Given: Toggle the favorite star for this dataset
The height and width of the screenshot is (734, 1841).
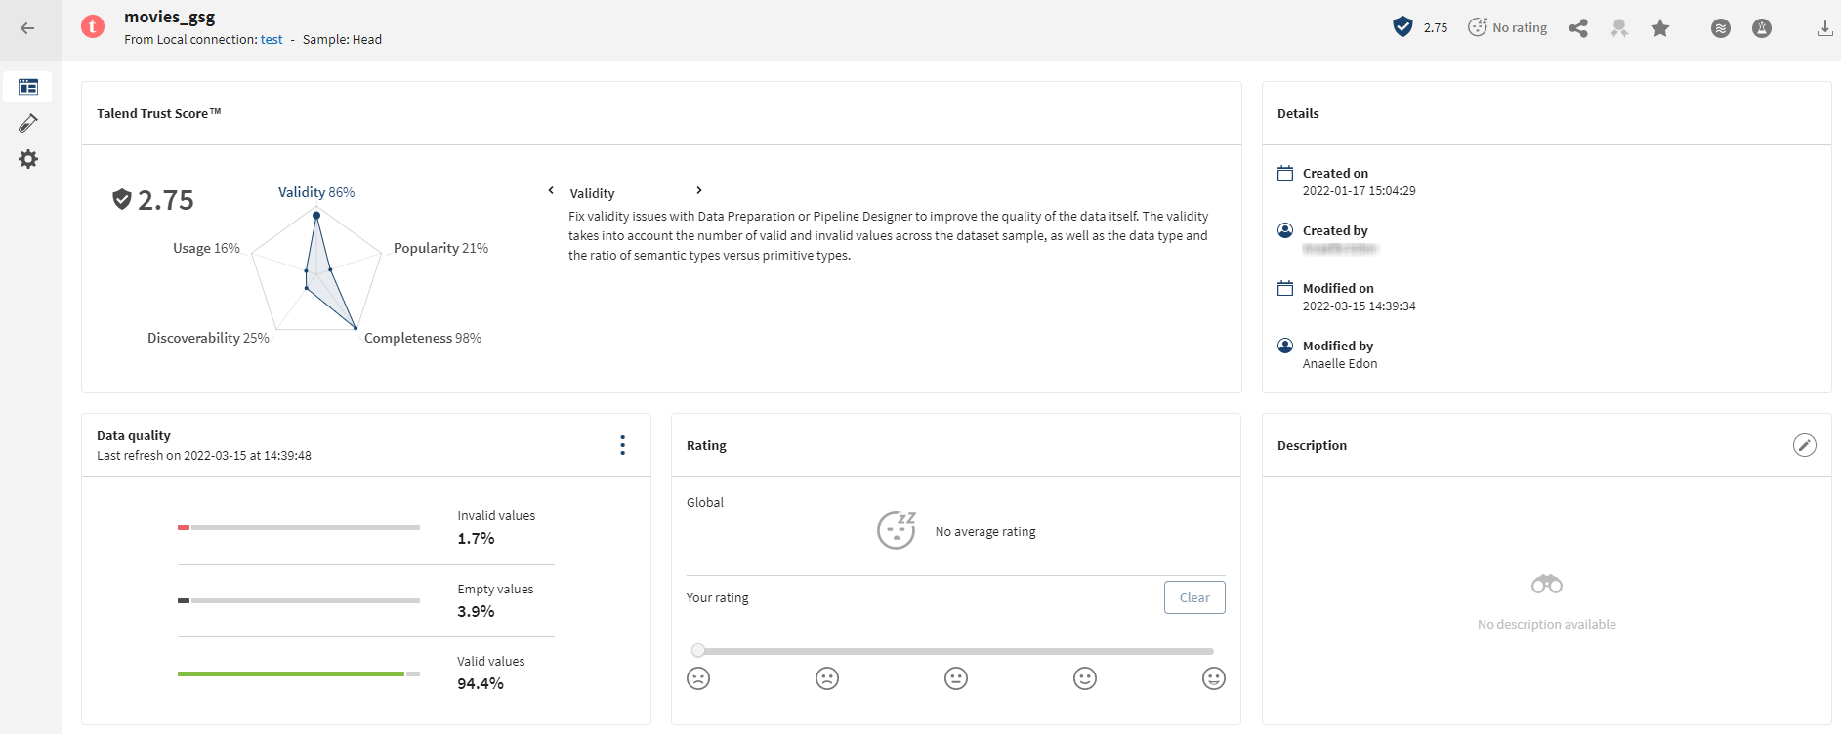Looking at the screenshot, I should click(x=1660, y=28).
